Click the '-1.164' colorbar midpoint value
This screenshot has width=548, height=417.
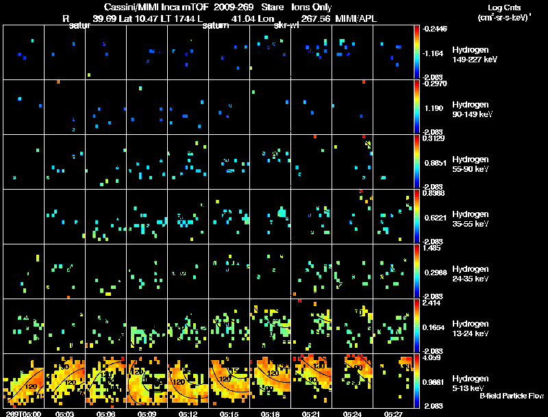(433, 53)
